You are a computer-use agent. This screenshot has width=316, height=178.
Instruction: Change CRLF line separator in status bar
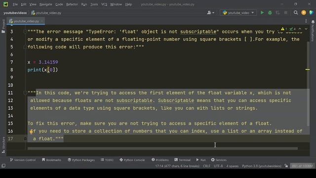(206, 166)
